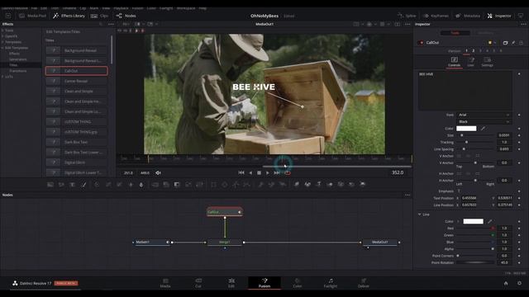The image size is (529, 297).
Task: Select Effects under Edit Templates
Action: pyautogui.click(x=14, y=54)
